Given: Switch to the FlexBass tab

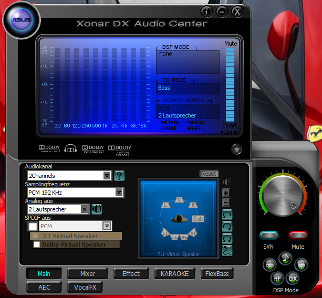Looking at the screenshot, I should (217, 273).
